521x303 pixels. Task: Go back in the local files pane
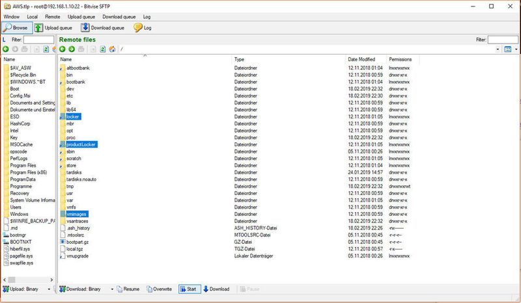6,49
